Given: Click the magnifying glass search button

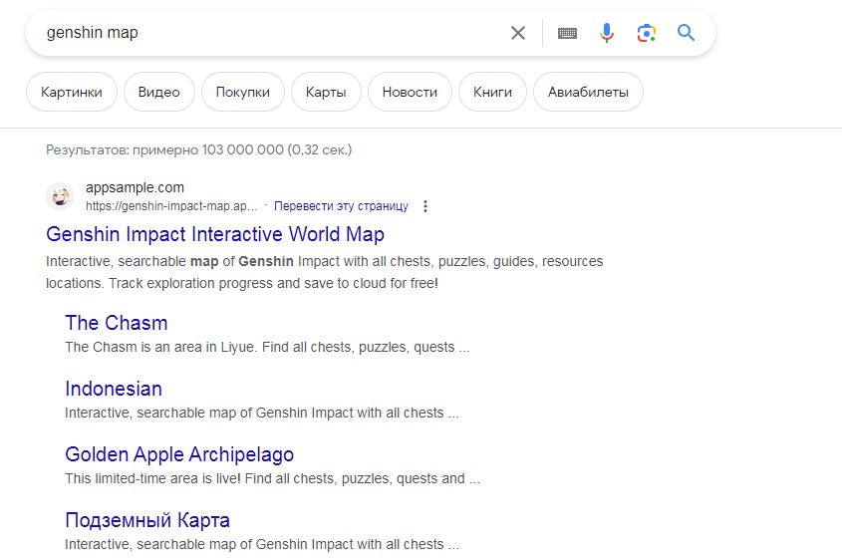Looking at the screenshot, I should click(x=687, y=33).
